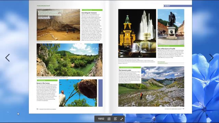Click the "Two millenniums of health" heading
The width and height of the screenshot is (219, 123).
tap(166, 49)
